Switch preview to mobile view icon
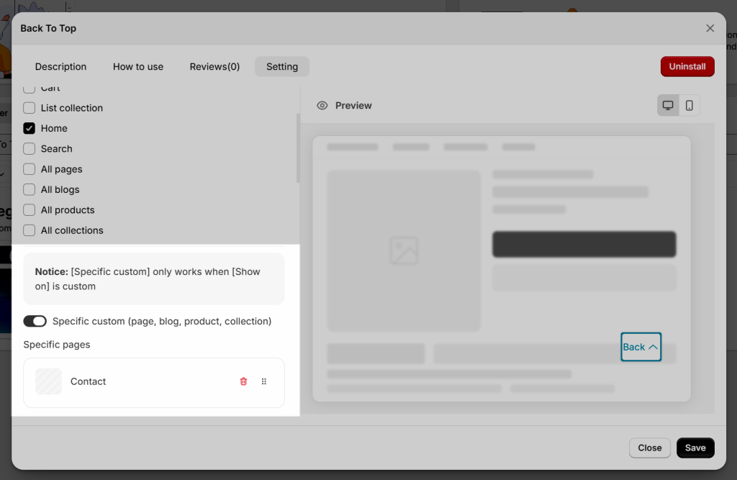This screenshot has height=480, width=737. 689,105
